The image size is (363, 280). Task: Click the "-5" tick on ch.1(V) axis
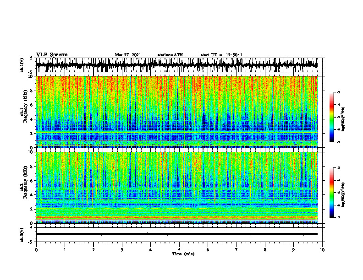(31, 72)
